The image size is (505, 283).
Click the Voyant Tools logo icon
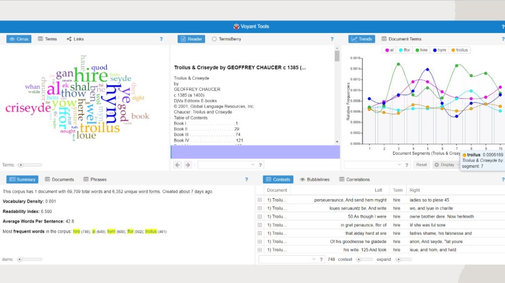point(237,27)
